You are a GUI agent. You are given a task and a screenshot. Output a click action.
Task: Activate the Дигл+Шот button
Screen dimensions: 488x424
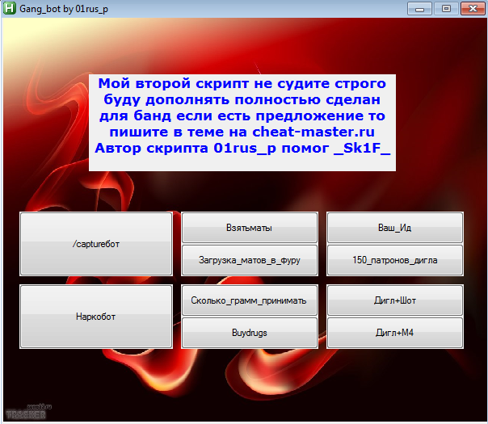pos(394,300)
